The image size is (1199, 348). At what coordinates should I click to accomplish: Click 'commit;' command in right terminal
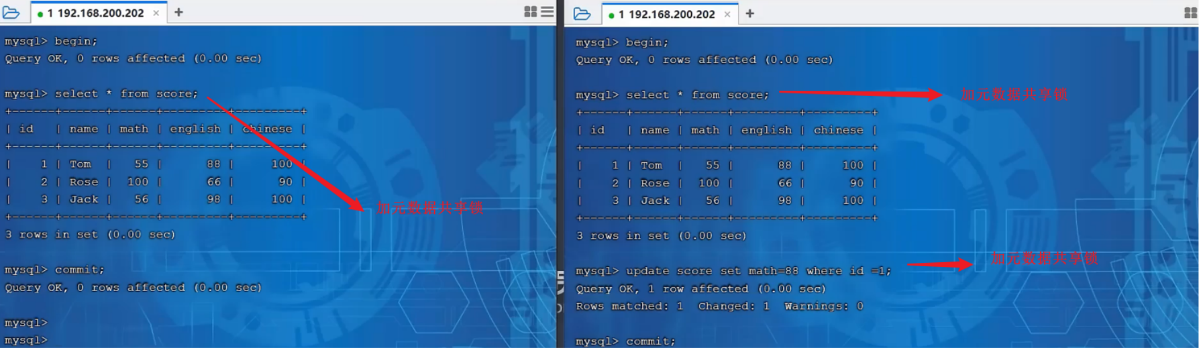click(651, 341)
